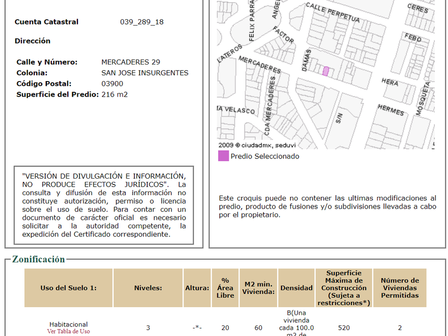Click the FACTOR street label on map
Screen dimensions: 448x336
pyautogui.click(x=283, y=35)
